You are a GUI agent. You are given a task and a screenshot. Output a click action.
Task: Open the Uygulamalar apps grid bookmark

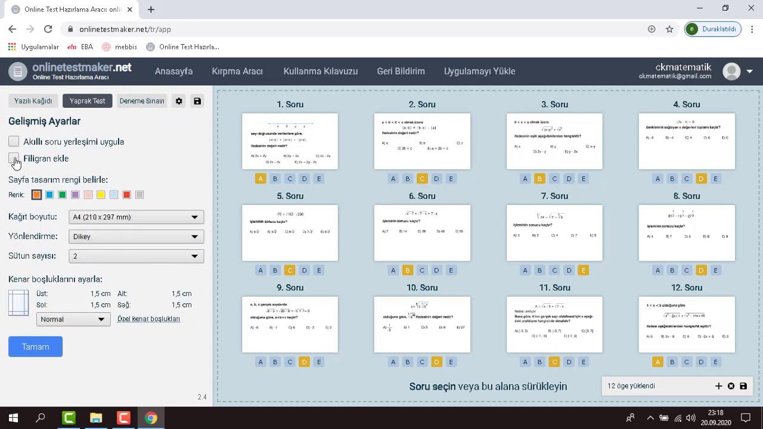(34, 46)
